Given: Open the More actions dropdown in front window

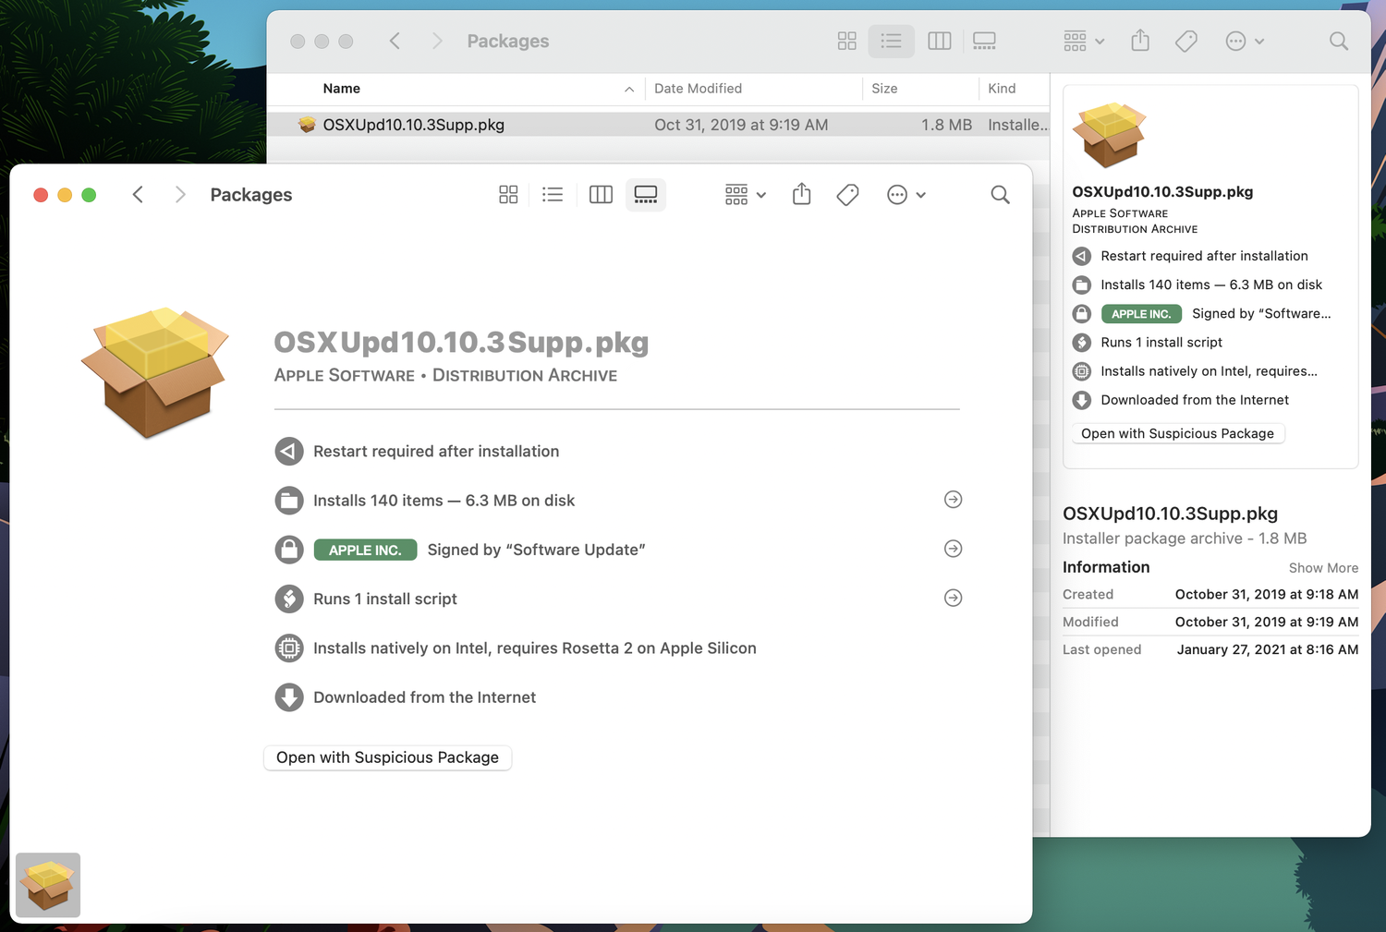Looking at the screenshot, I should click(906, 194).
